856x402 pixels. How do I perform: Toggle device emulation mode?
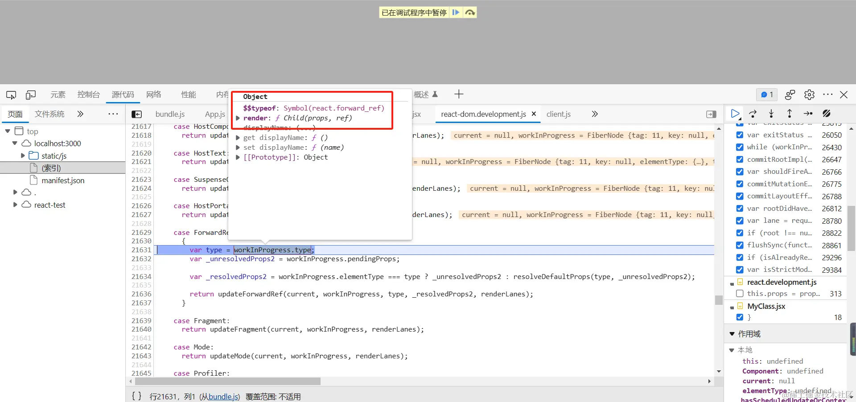click(x=31, y=95)
